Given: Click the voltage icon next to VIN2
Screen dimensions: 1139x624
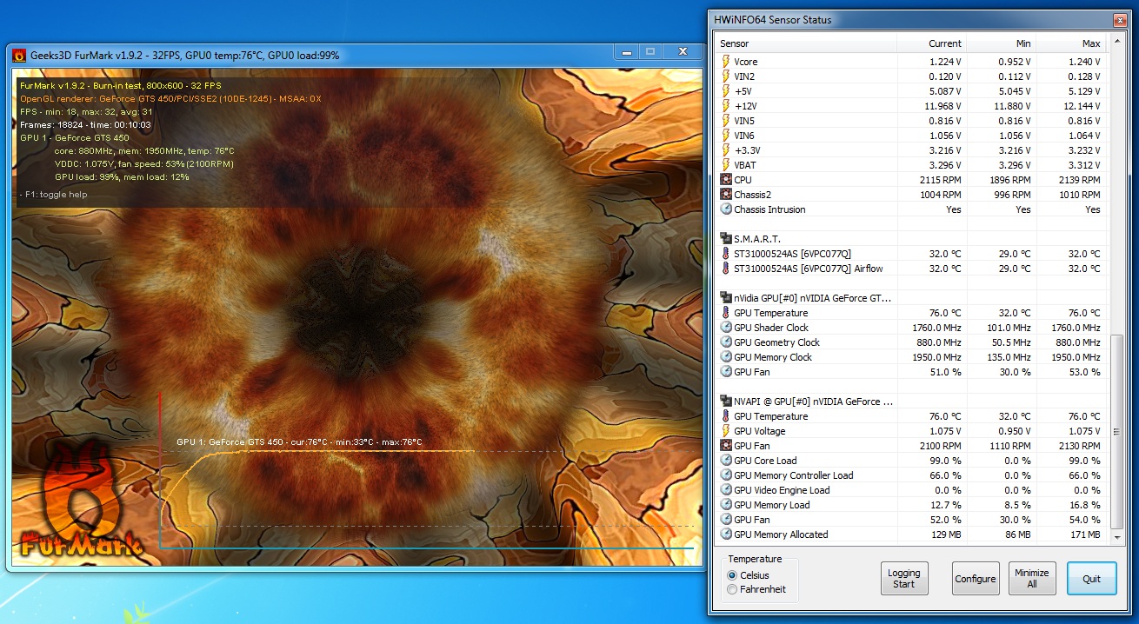Looking at the screenshot, I should 726,76.
